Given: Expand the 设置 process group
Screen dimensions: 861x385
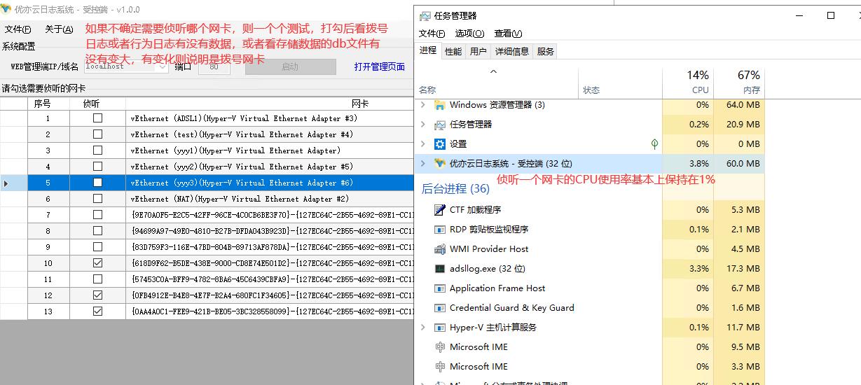Looking at the screenshot, I should click(422, 144).
